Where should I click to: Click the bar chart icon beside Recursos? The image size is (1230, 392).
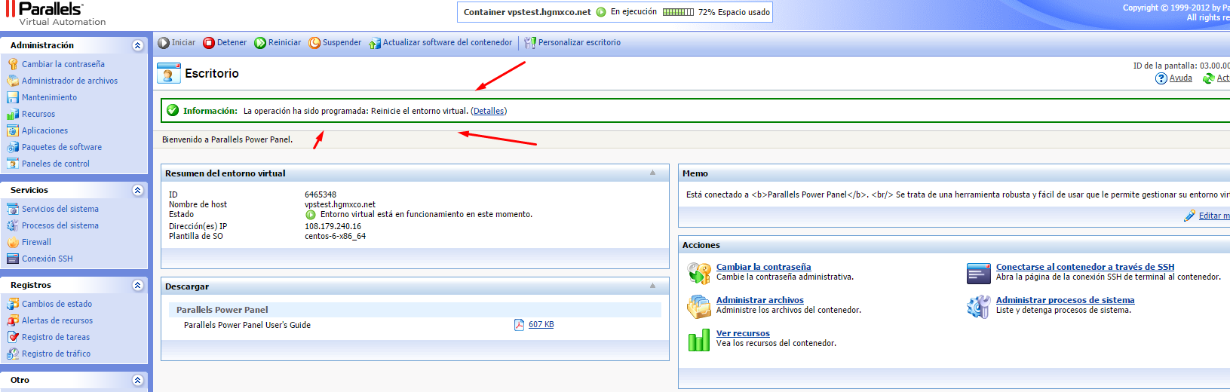click(x=13, y=114)
